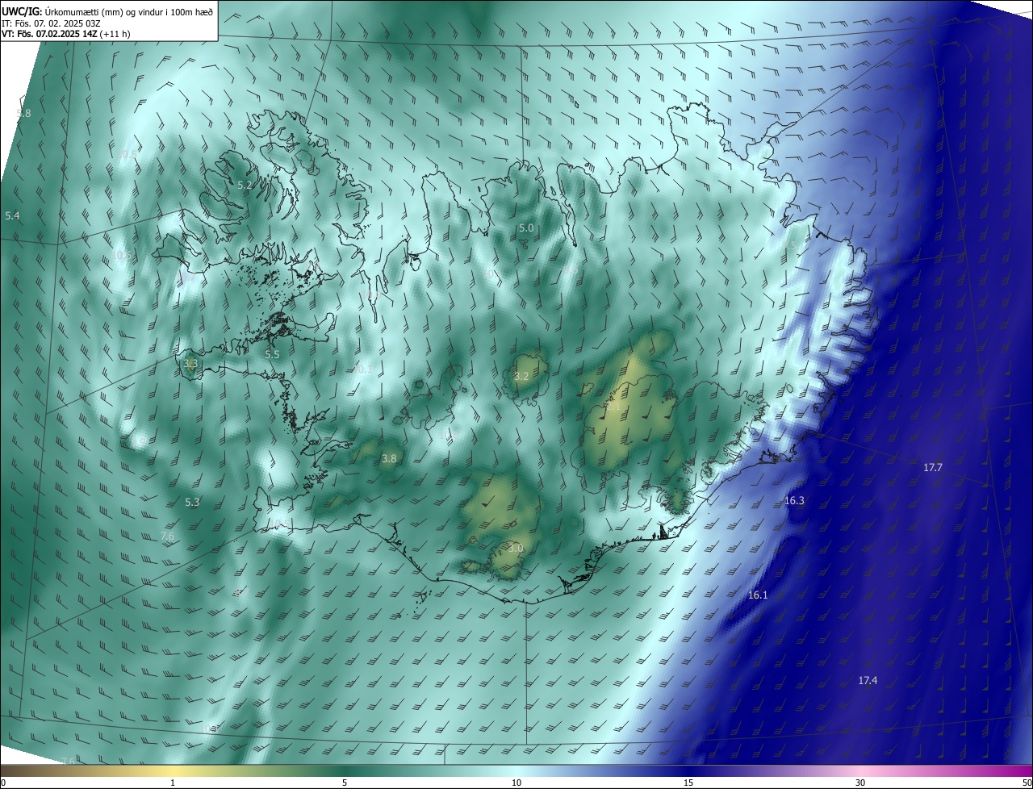
Task: Click the 'IT: Fös. 07. 02. 2025 03Z' line
Action: (51, 23)
